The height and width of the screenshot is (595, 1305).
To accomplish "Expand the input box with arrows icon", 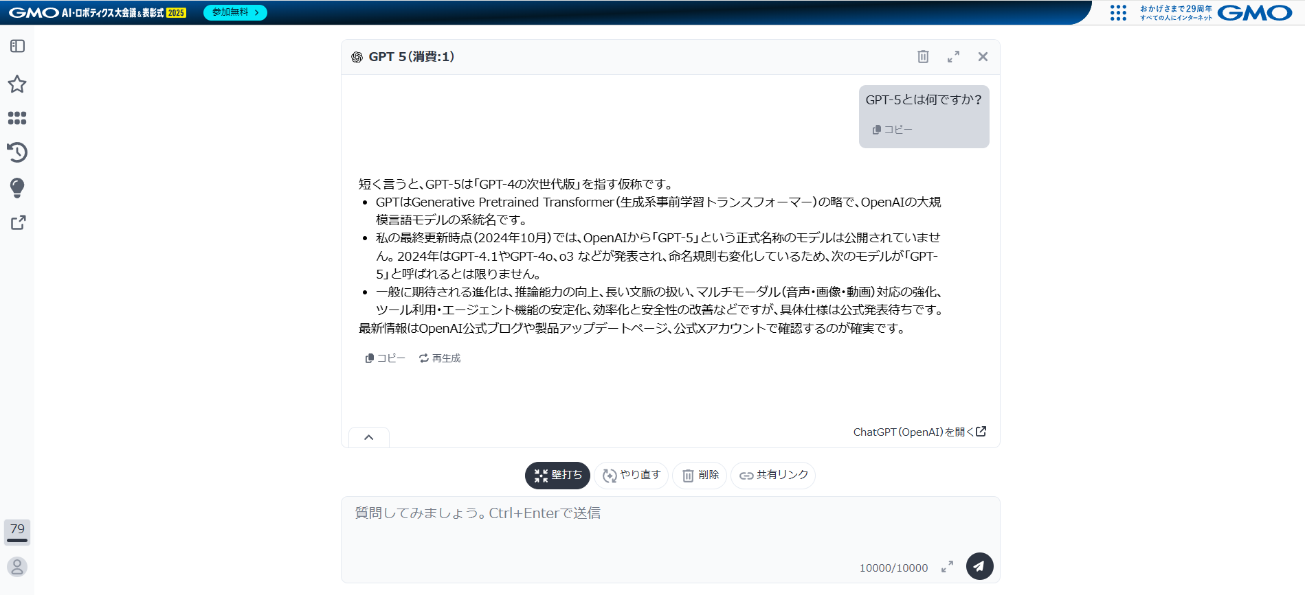I will 947,567.
